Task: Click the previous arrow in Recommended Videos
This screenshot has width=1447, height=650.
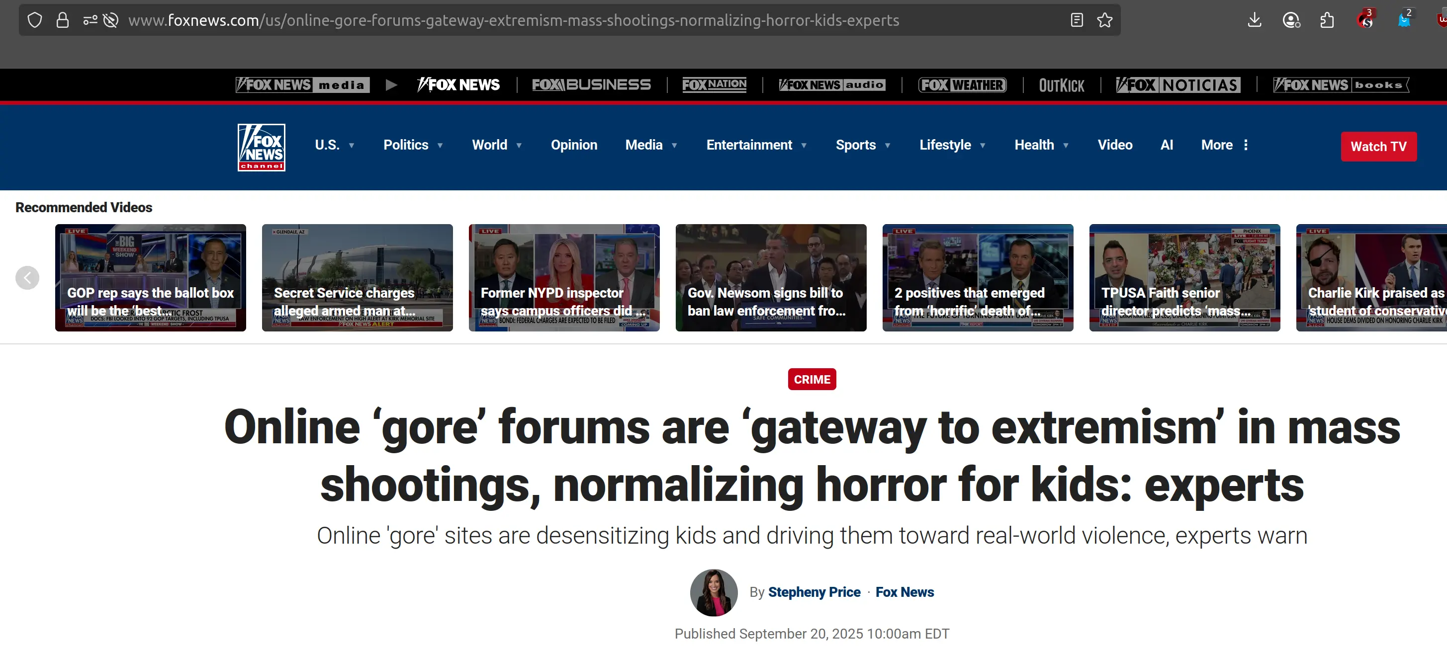Action: click(27, 277)
